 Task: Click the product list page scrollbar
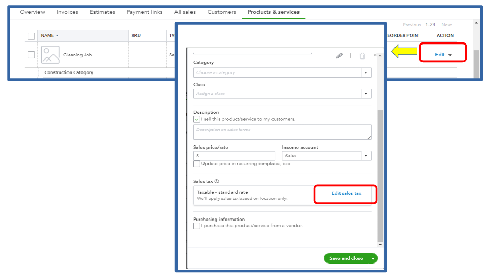477,64
